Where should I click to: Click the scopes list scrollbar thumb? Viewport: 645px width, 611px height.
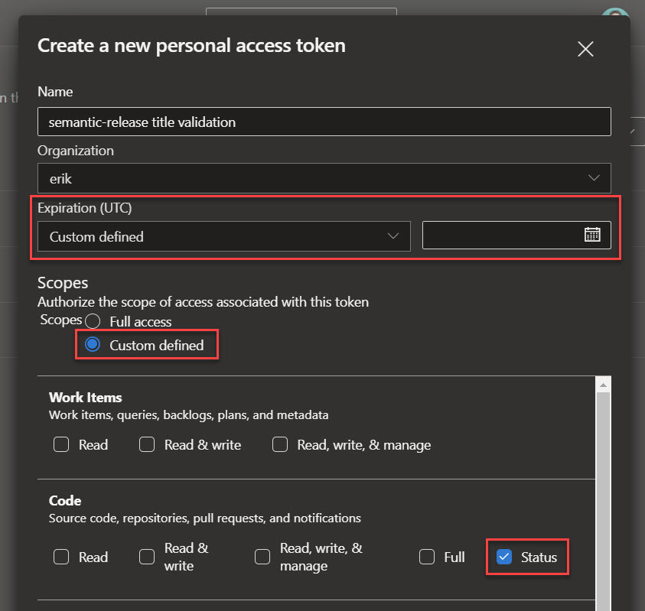tap(603, 502)
